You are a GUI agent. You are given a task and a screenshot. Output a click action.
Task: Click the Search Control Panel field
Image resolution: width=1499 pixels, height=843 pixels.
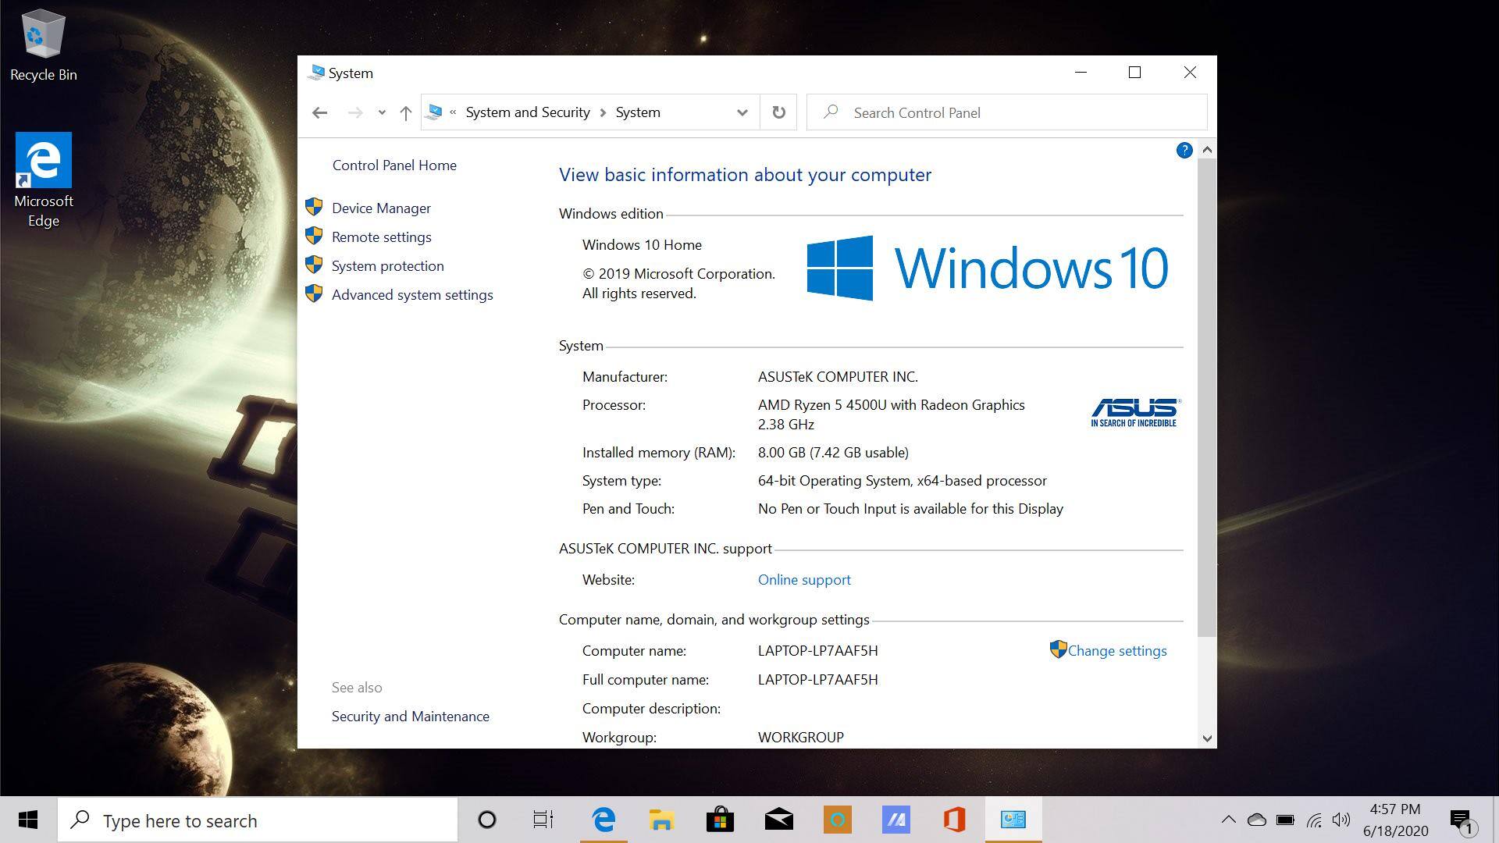click(1015, 112)
